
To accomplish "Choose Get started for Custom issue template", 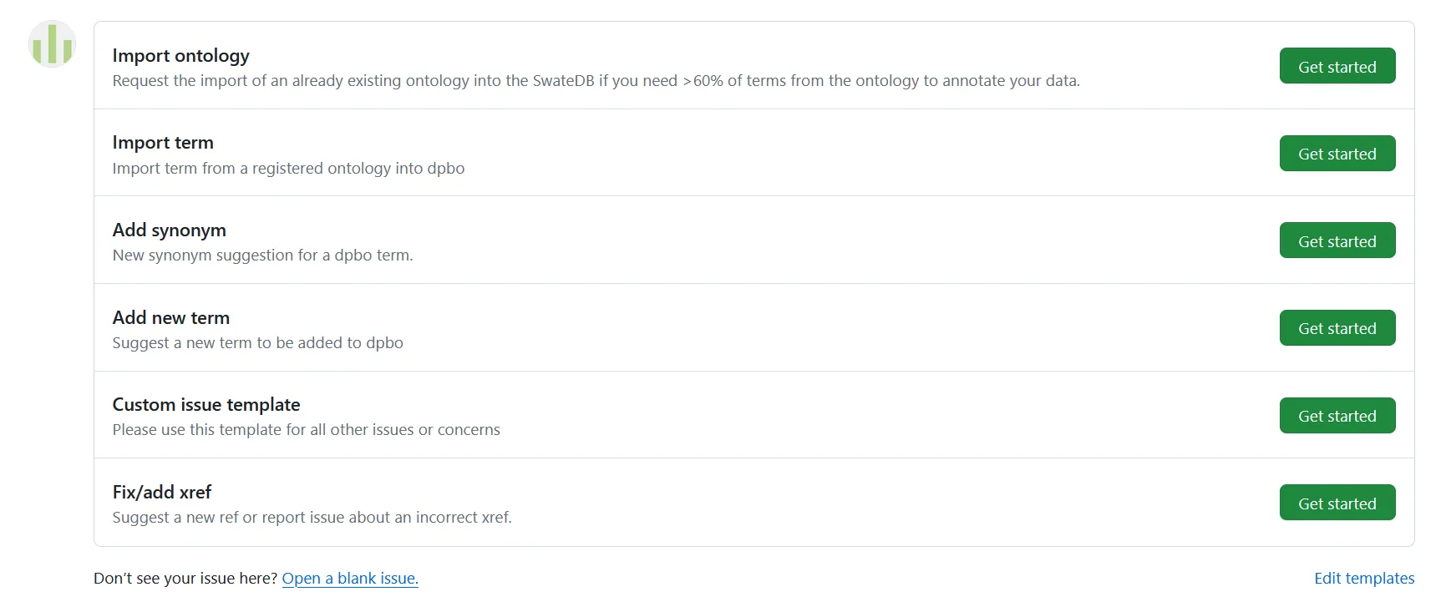I will (x=1337, y=416).
